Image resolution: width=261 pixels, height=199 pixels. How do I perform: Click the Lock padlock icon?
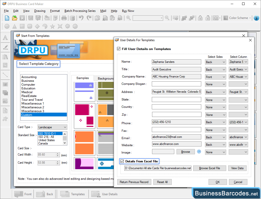200,18
